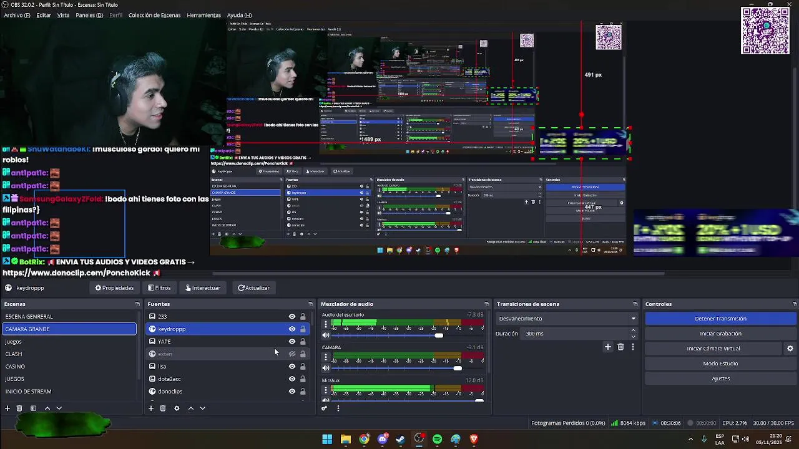Select ESCENA GENRERAL scene
Image resolution: width=799 pixels, height=449 pixels.
click(69, 317)
